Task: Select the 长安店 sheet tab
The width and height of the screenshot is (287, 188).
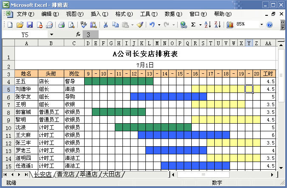Action: [43, 174]
